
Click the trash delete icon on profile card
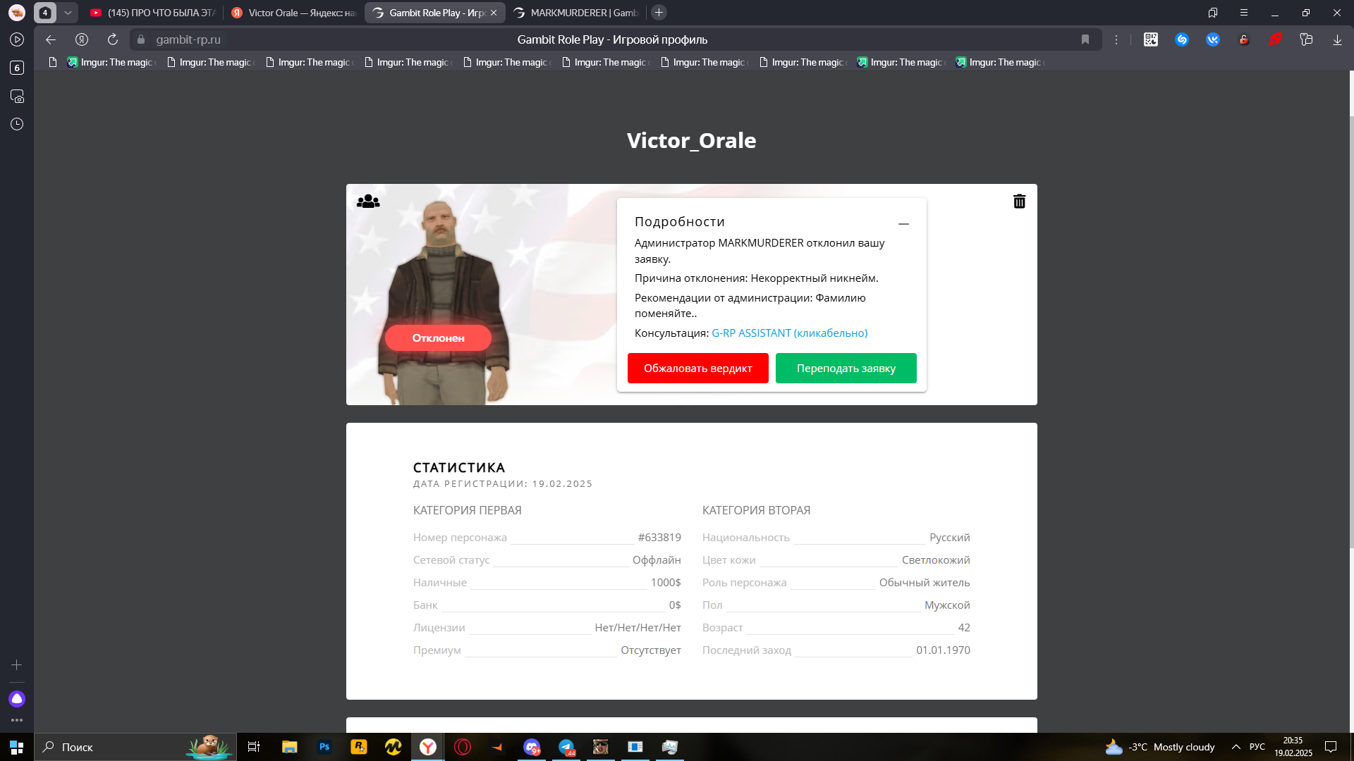(1019, 202)
